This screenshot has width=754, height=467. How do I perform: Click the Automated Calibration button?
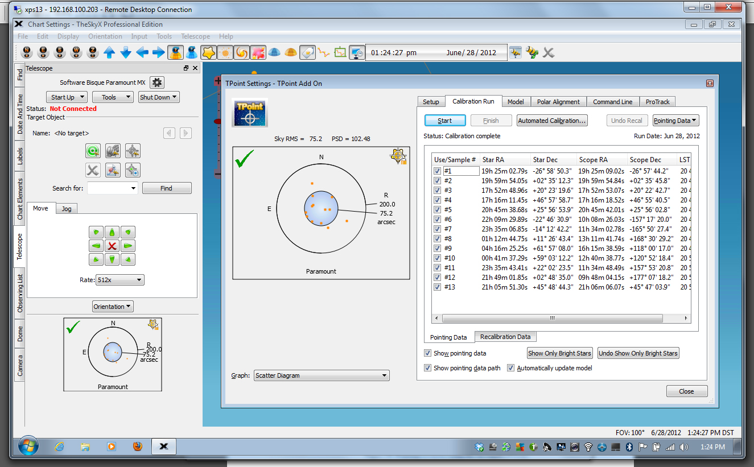(x=552, y=121)
